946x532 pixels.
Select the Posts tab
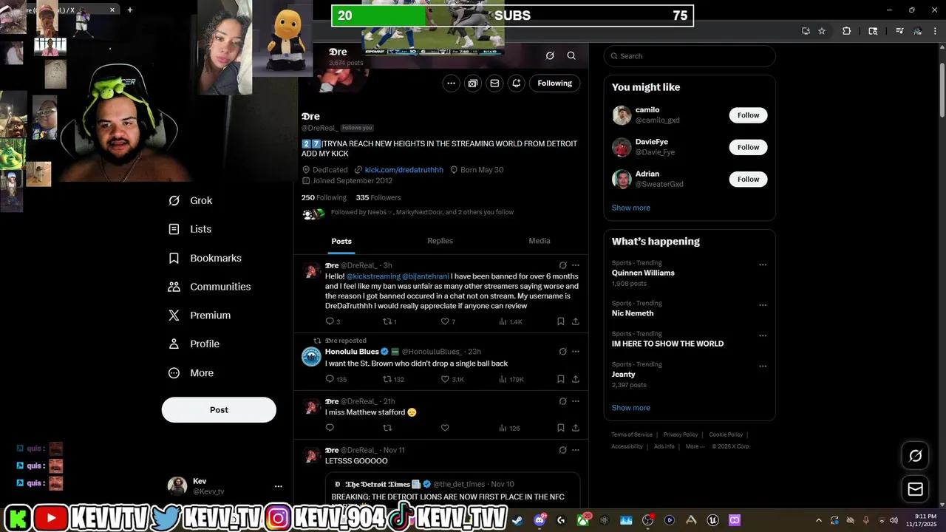click(341, 241)
